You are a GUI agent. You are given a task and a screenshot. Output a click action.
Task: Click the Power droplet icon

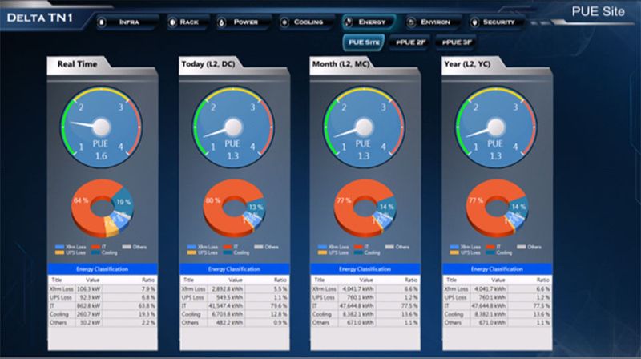pos(222,22)
